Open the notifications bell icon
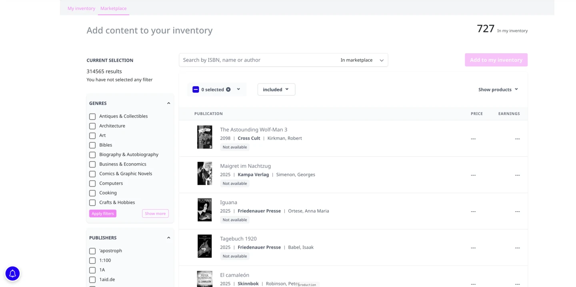Viewport: 576px width, 287px height. (x=12, y=273)
